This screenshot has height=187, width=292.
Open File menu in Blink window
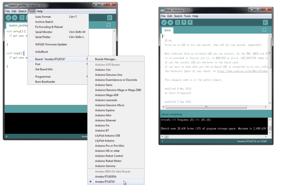coord(163,16)
